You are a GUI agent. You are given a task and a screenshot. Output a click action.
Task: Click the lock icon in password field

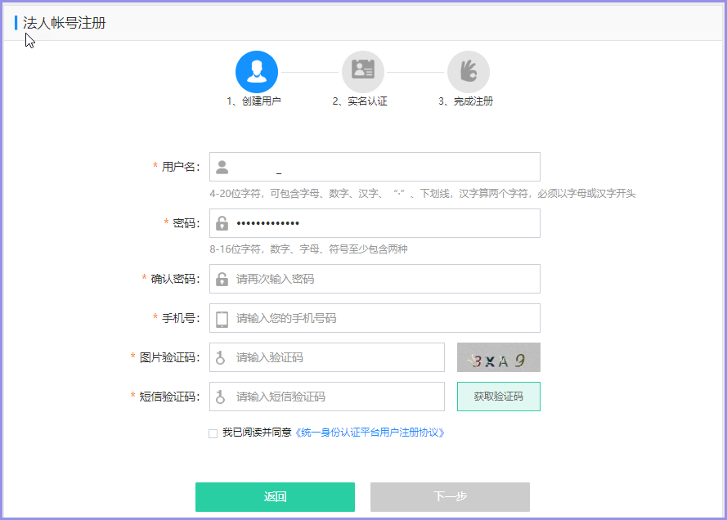[x=222, y=223]
